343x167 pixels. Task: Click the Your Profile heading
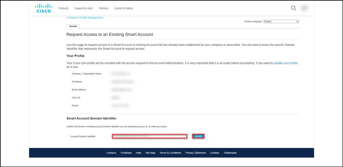76,56
